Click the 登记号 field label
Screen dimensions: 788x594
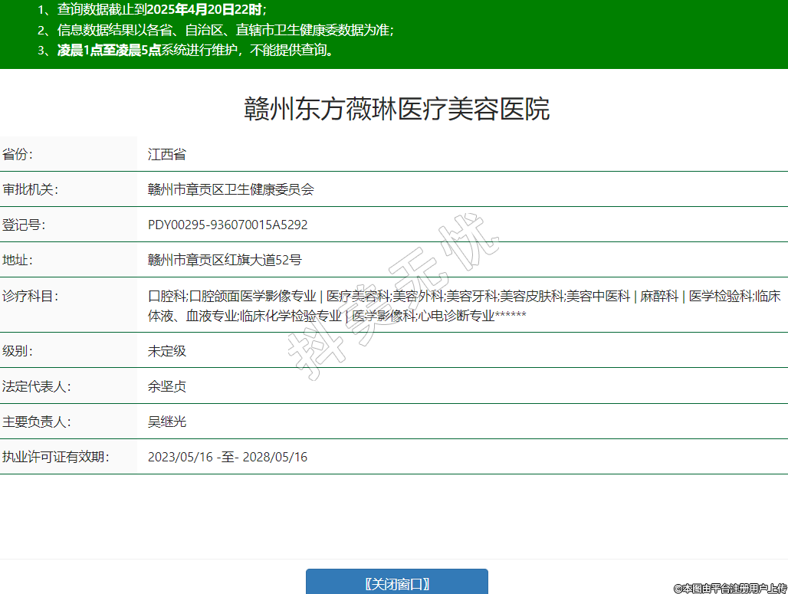pyautogui.click(x=25, y=225)
